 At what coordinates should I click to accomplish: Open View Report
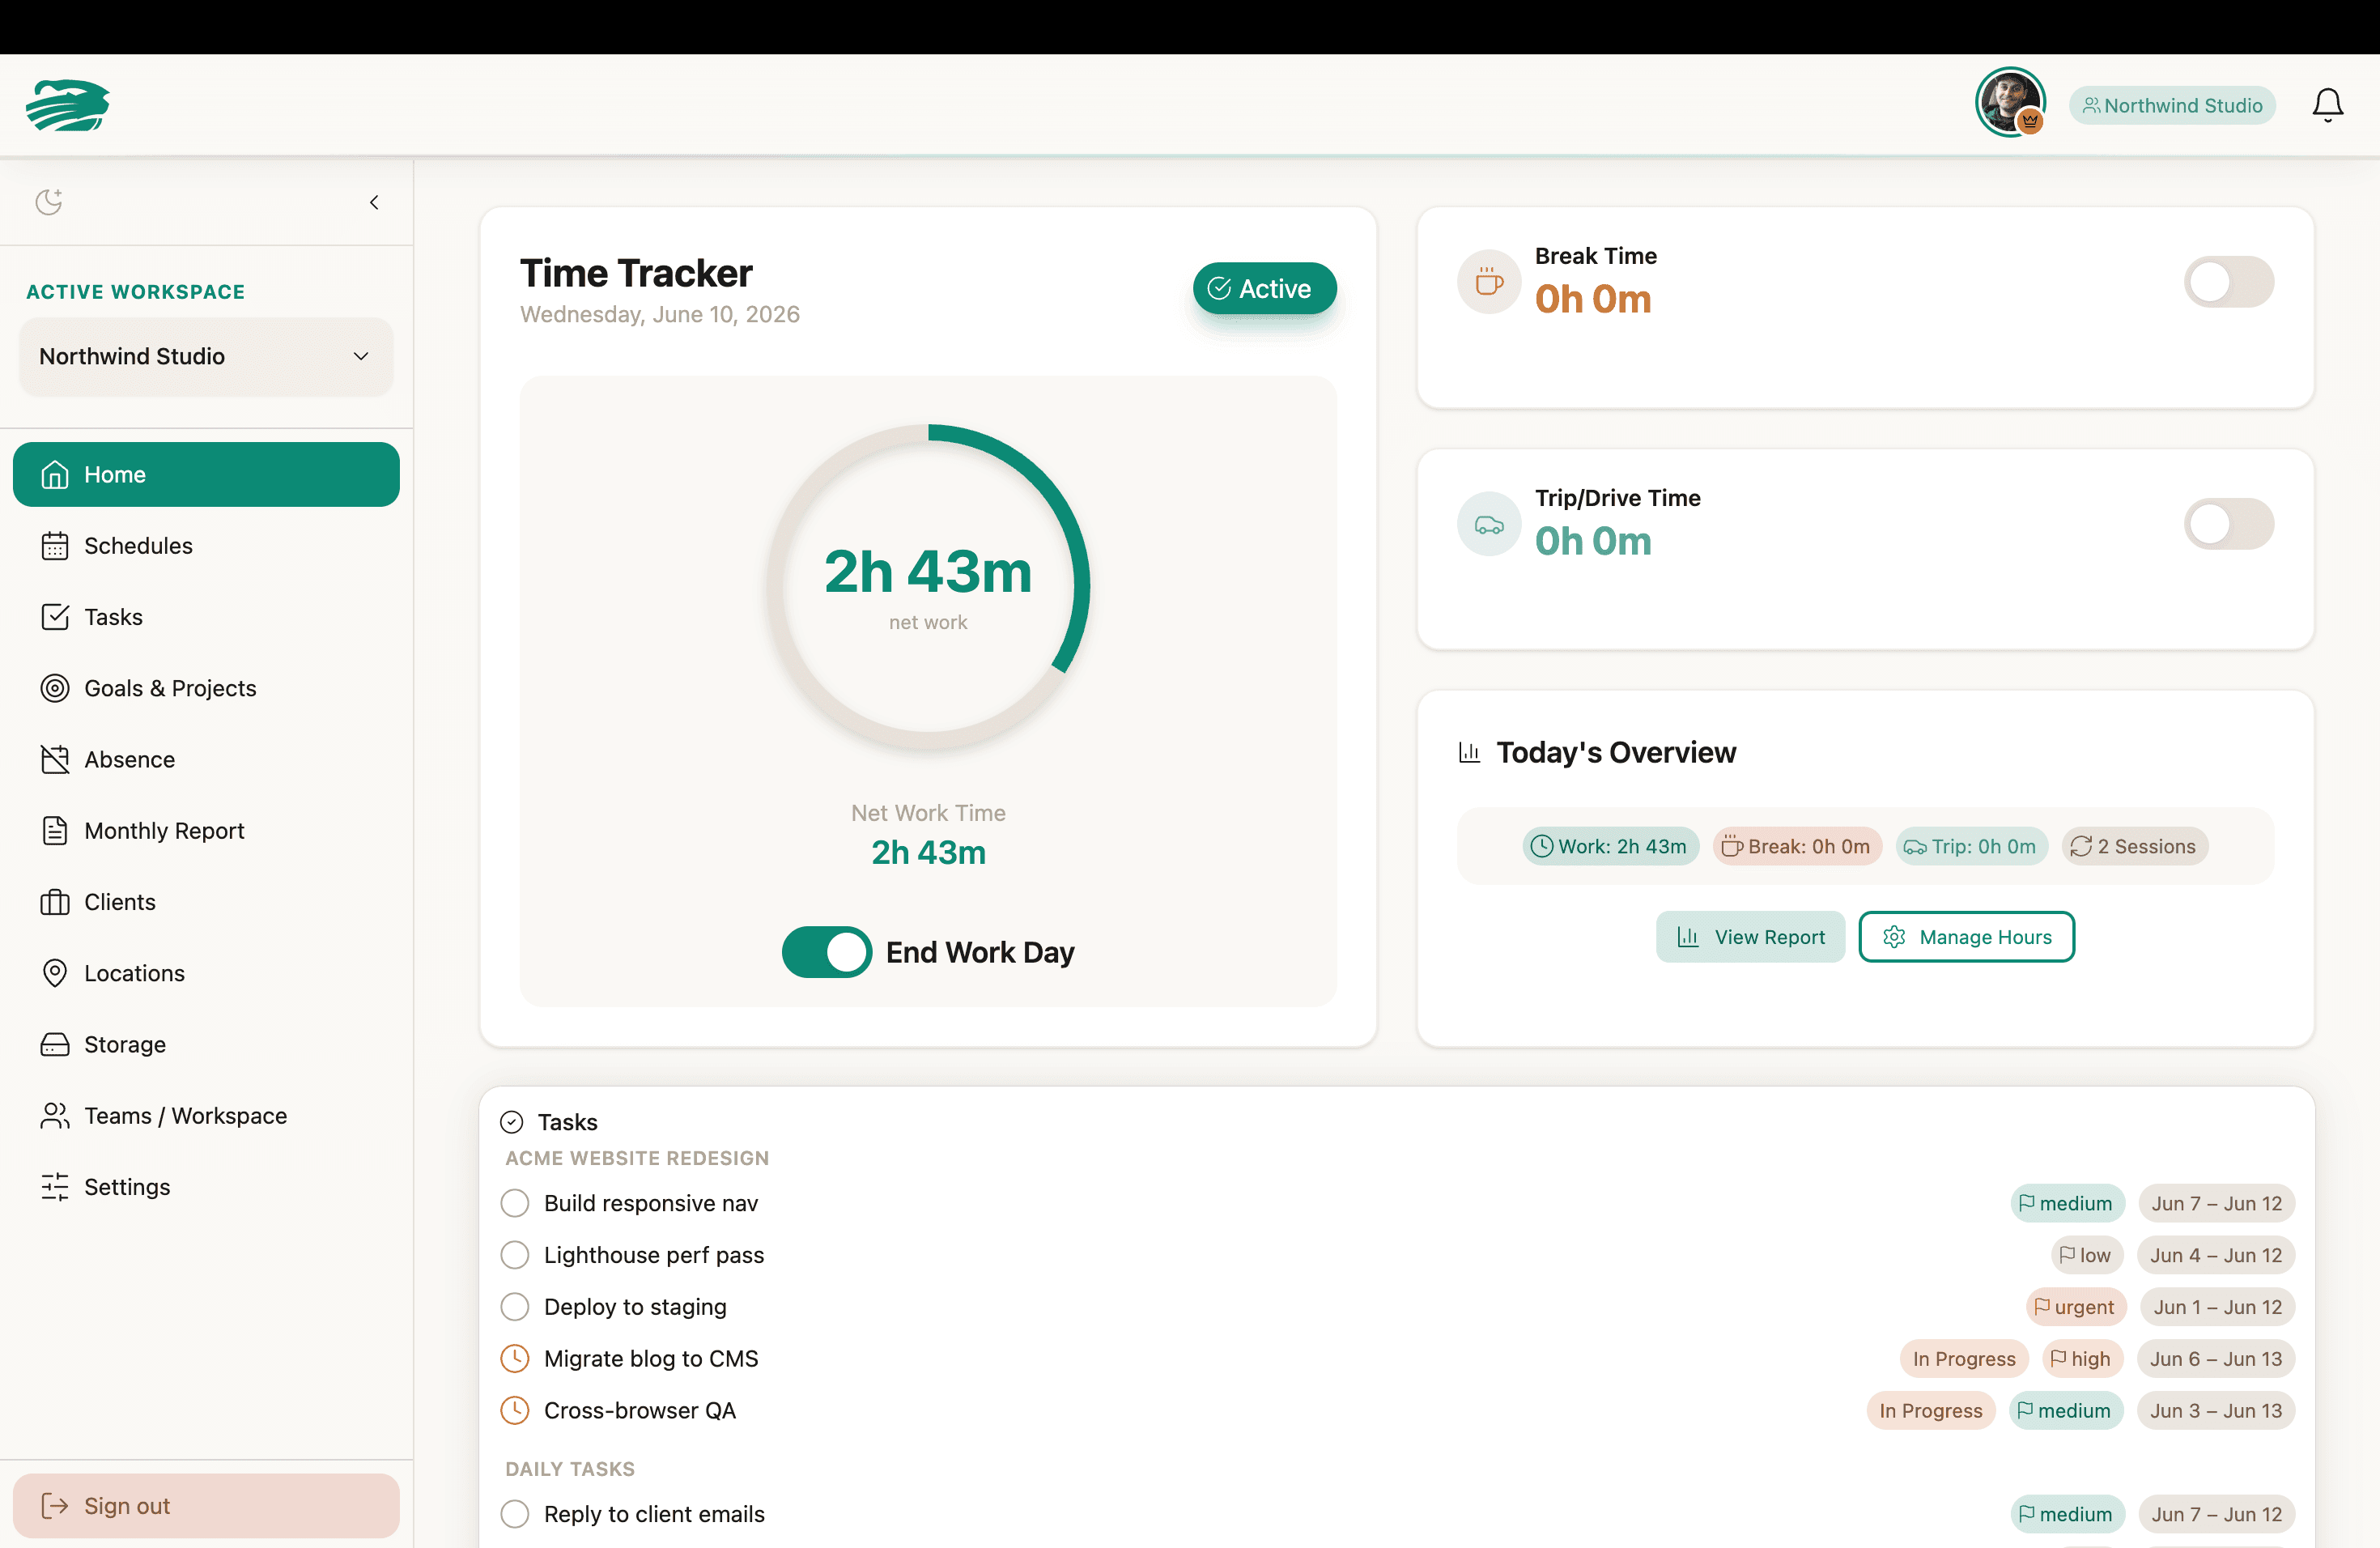coord(1750,937)
